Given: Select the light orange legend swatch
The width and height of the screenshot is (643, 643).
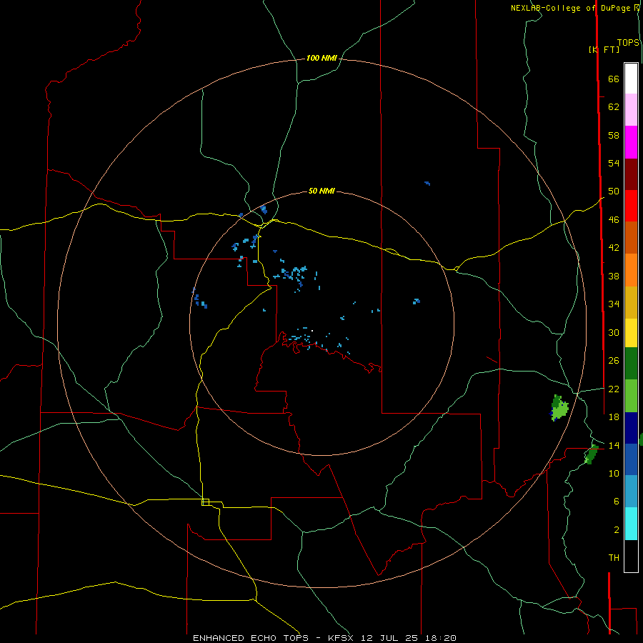Looking at the screenshot, I should pos(631,270).
